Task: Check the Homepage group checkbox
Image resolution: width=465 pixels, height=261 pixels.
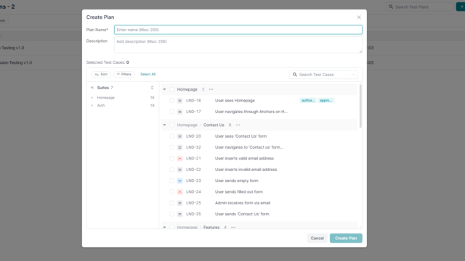Action: 171,89
